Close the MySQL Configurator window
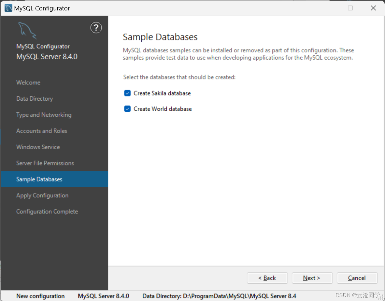The image size is (385, 301). (373, 8)
